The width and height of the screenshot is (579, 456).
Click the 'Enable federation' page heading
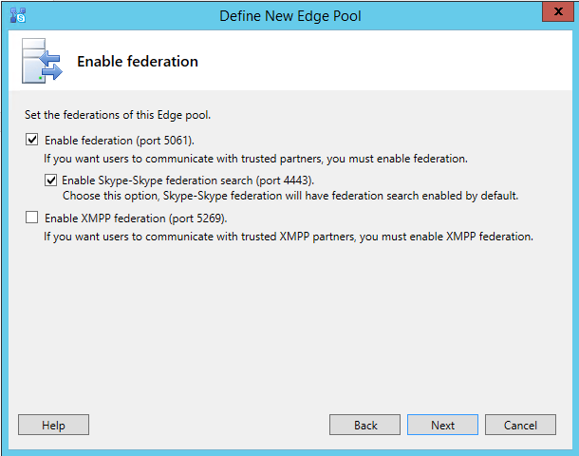(x=138, y=62)
